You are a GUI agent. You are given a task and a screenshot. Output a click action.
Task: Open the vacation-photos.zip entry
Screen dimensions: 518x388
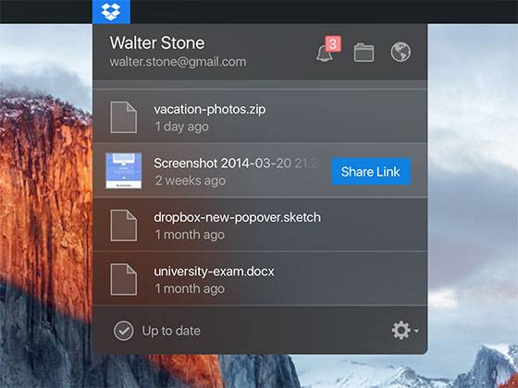point(260,116)
